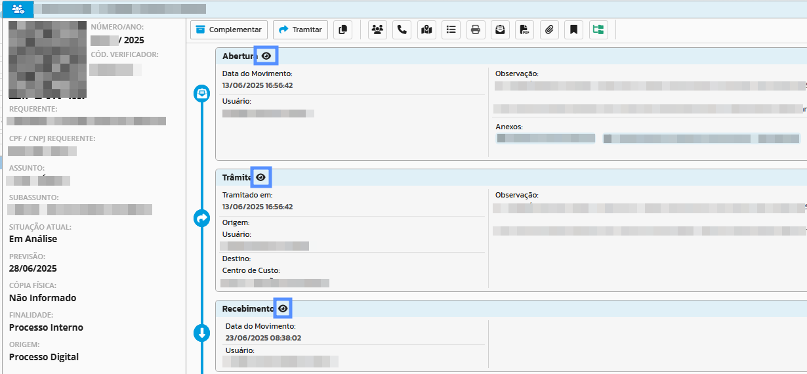
Task: Click the open envelope mail icon
Action: pos(500,30)
